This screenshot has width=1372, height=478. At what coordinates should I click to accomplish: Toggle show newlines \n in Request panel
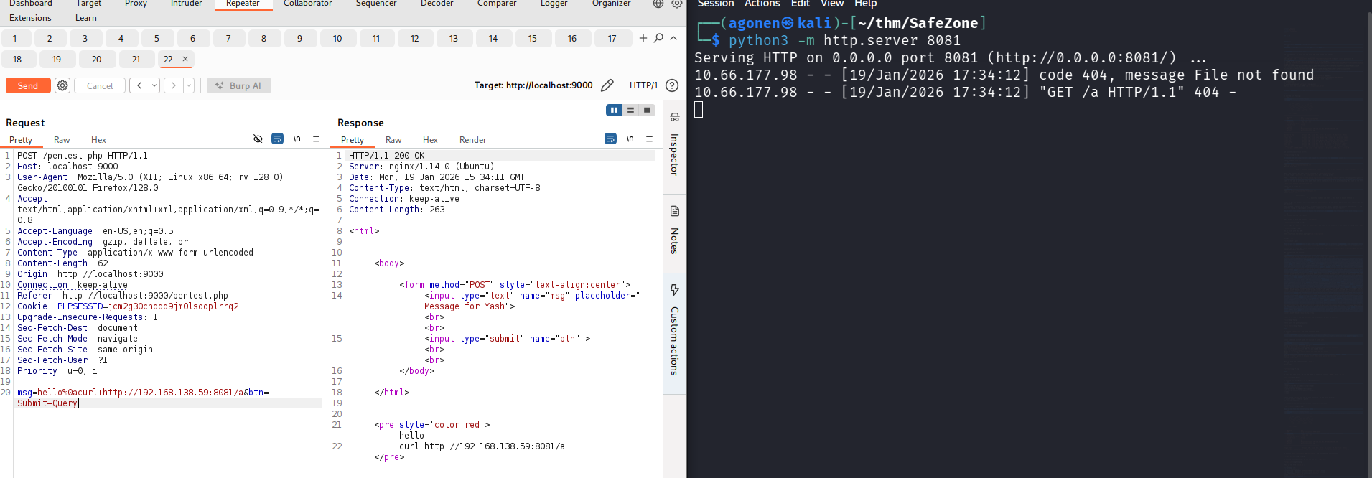tap(297, 139)
